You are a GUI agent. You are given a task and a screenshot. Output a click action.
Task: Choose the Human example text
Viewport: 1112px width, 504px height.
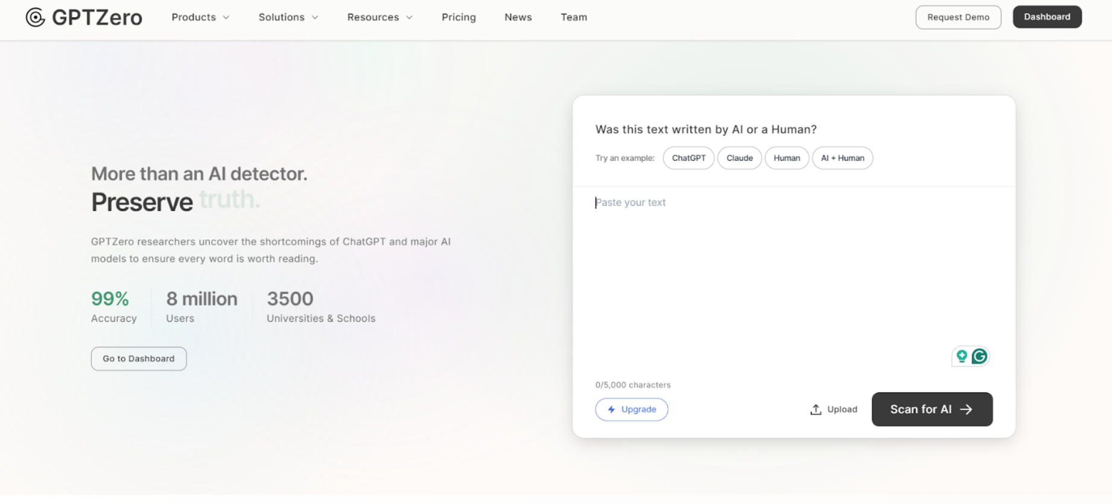click(x=787, y=158)
